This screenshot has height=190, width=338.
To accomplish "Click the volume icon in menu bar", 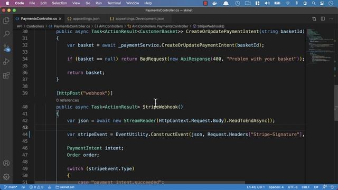I will pos(267,3).
